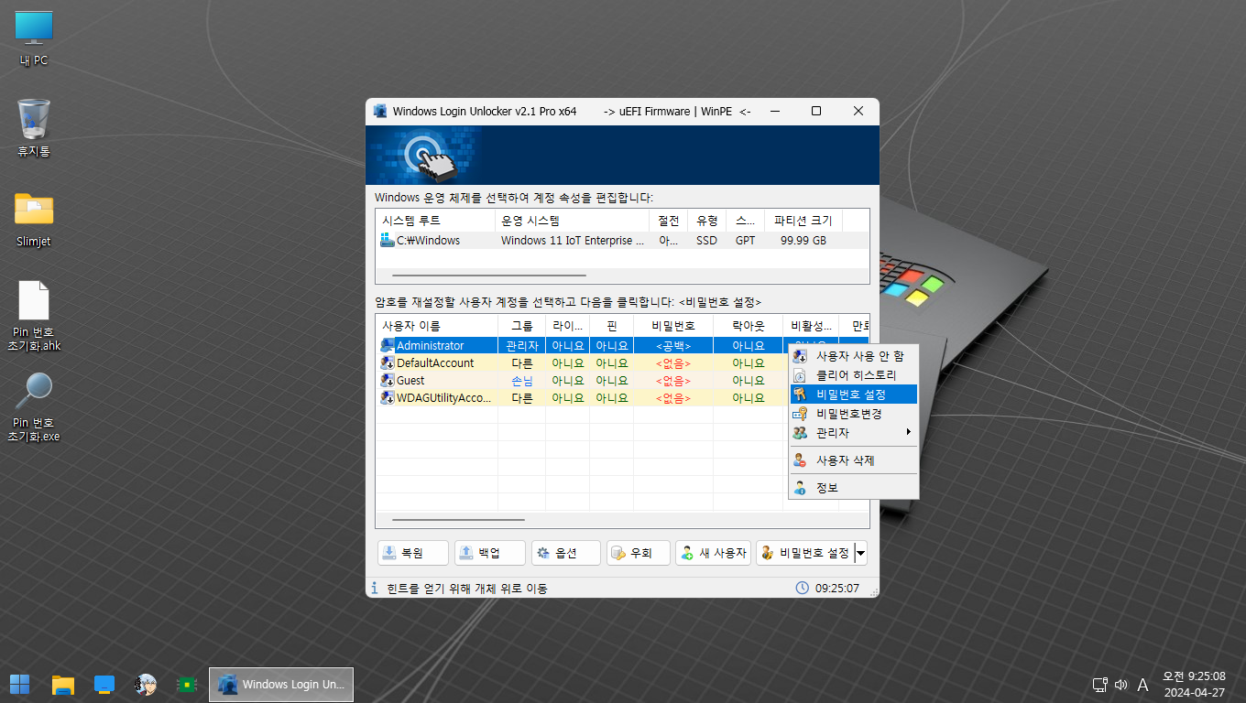The width and height of the screenshot is (1246, 703).
Task: Click the user list horizontal scrollbar
Action: point(458,519)
